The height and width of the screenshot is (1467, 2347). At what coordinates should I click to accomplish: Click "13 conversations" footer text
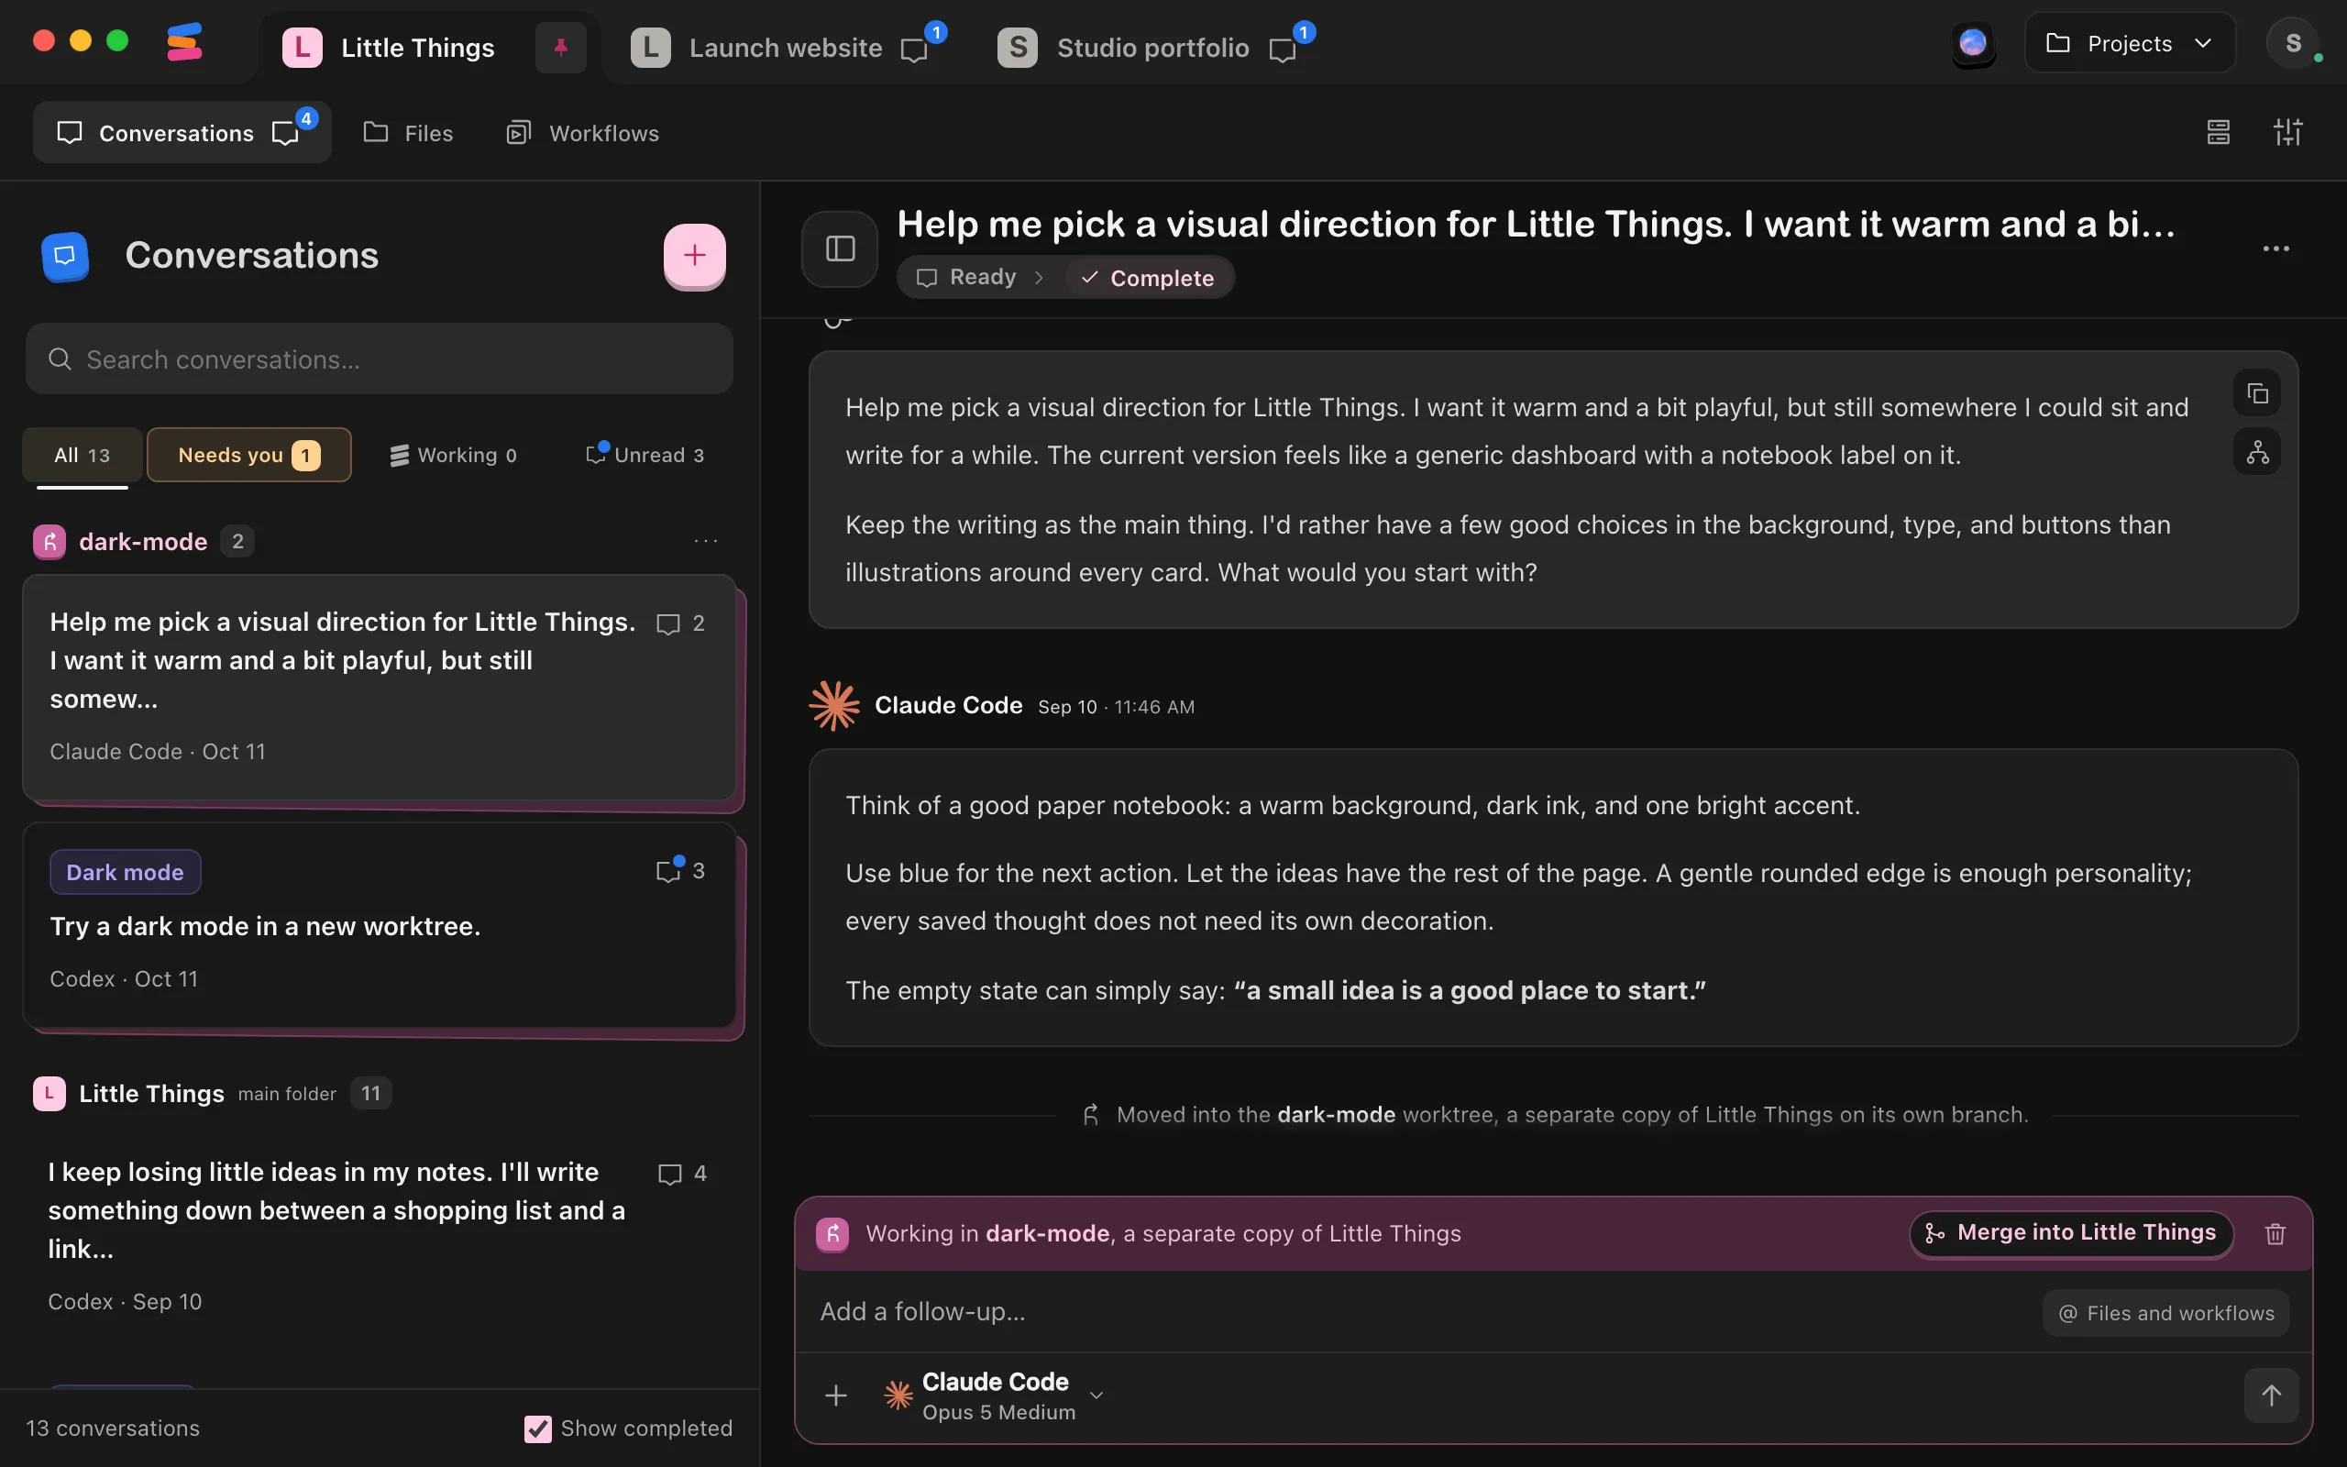[113, 1428]
